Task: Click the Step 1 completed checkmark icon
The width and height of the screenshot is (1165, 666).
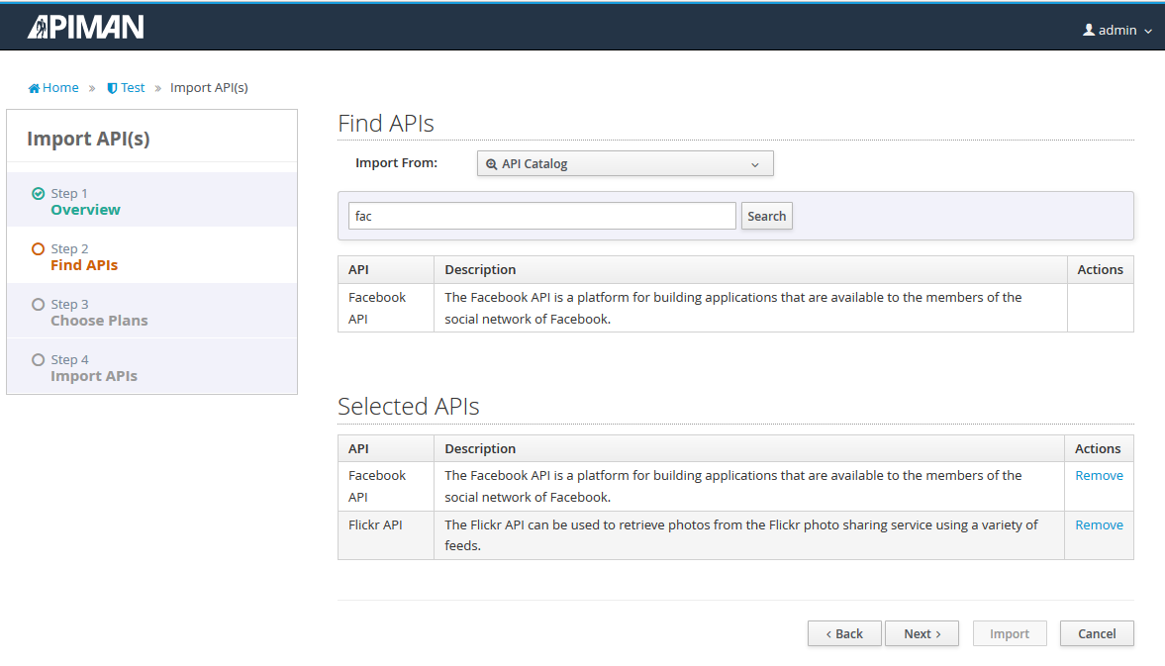Action: (38, 194)
